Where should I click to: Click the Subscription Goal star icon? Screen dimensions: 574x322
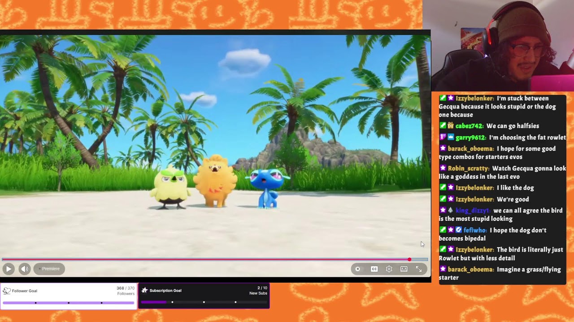[x=144, y=290]
